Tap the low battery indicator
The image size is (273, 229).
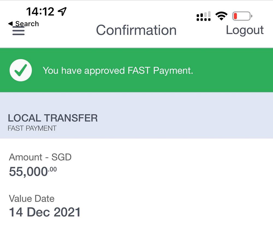point(242,16)
